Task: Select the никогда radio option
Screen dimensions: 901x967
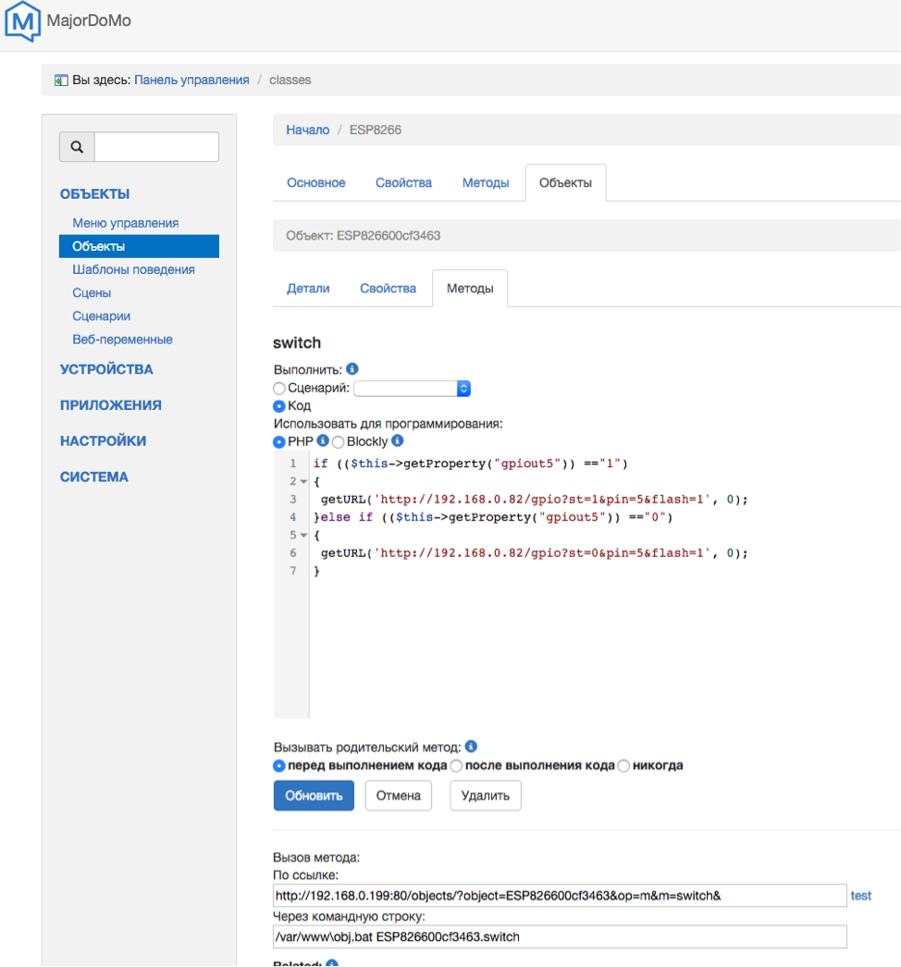Action: pyautogui.click(x=623, y=766)
